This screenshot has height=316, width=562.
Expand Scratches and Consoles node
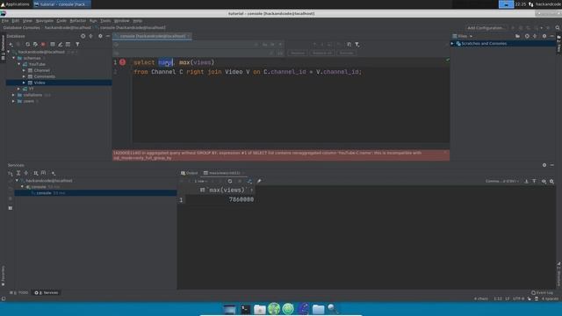[x=452, y=44]
